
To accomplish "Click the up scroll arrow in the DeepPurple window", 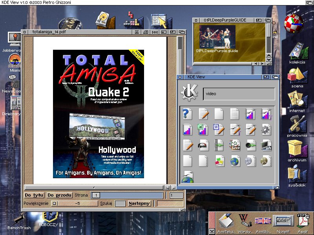I will [x=269, y=55].
